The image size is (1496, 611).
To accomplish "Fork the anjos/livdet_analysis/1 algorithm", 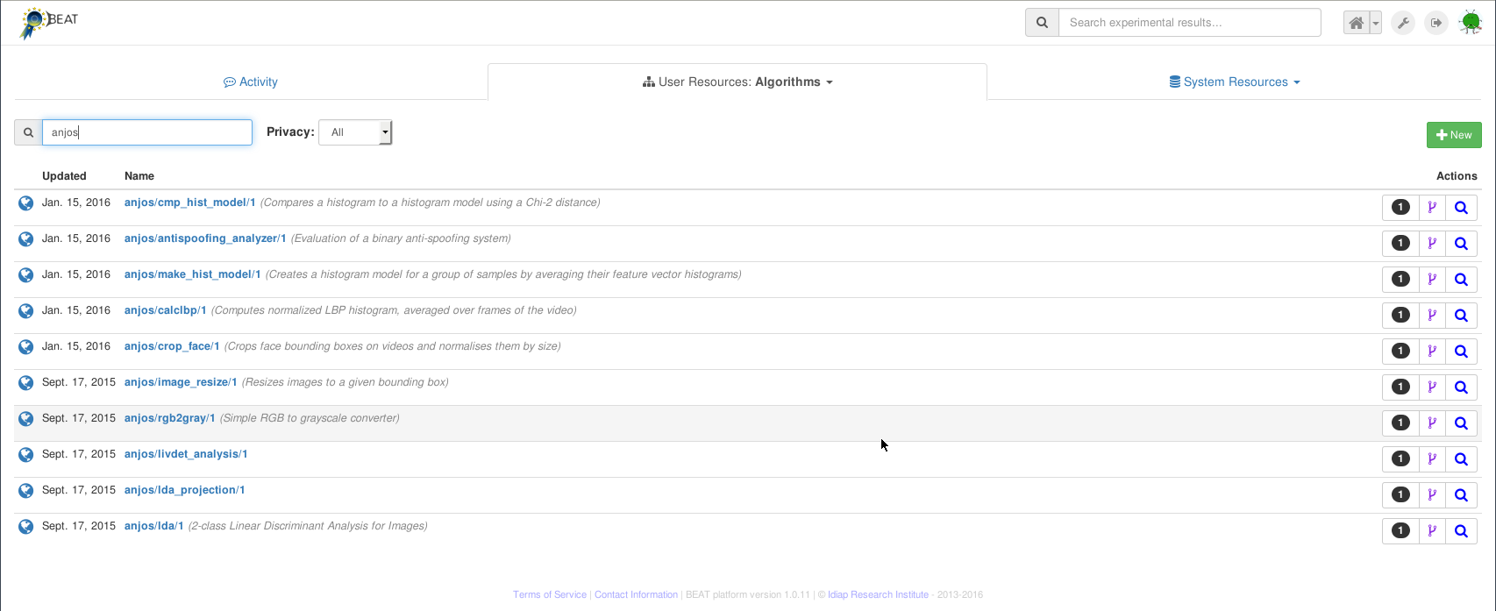I will click(x=1432, y=459).
